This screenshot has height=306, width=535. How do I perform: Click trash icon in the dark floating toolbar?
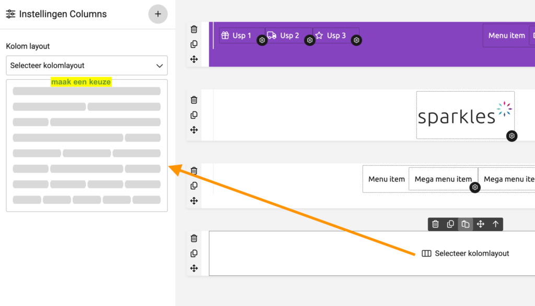point(435,224)
